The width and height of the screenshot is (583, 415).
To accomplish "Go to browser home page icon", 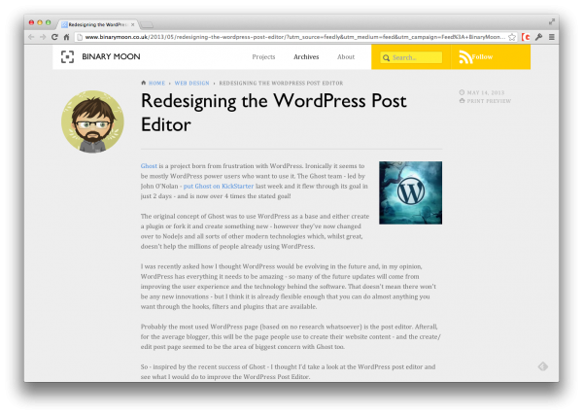I will click(x=66, y=37).
